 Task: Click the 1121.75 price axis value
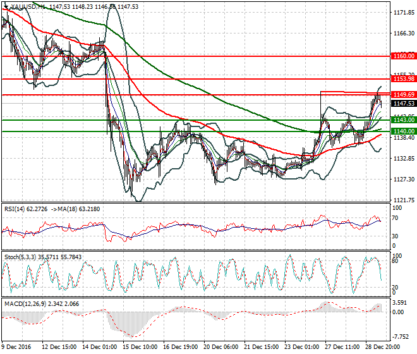pos(404,200)
